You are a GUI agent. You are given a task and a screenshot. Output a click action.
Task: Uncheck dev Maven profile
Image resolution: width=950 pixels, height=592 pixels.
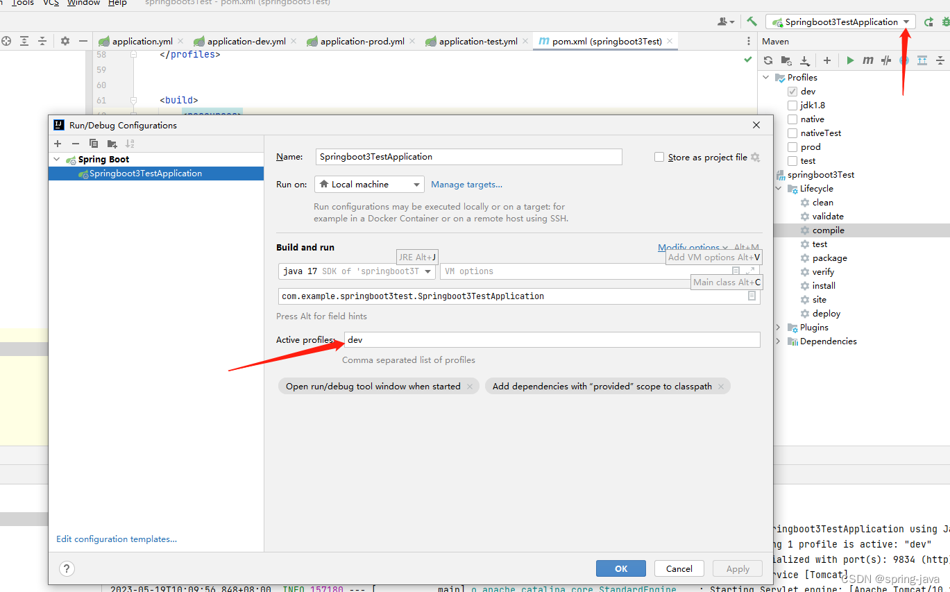[x=792, y=91]
